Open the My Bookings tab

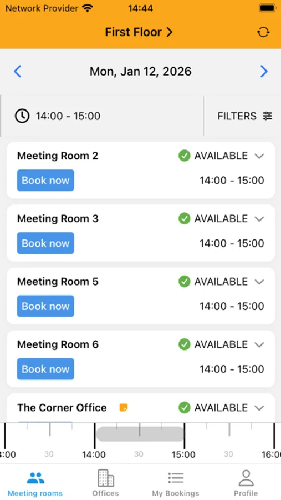(175, 483)
